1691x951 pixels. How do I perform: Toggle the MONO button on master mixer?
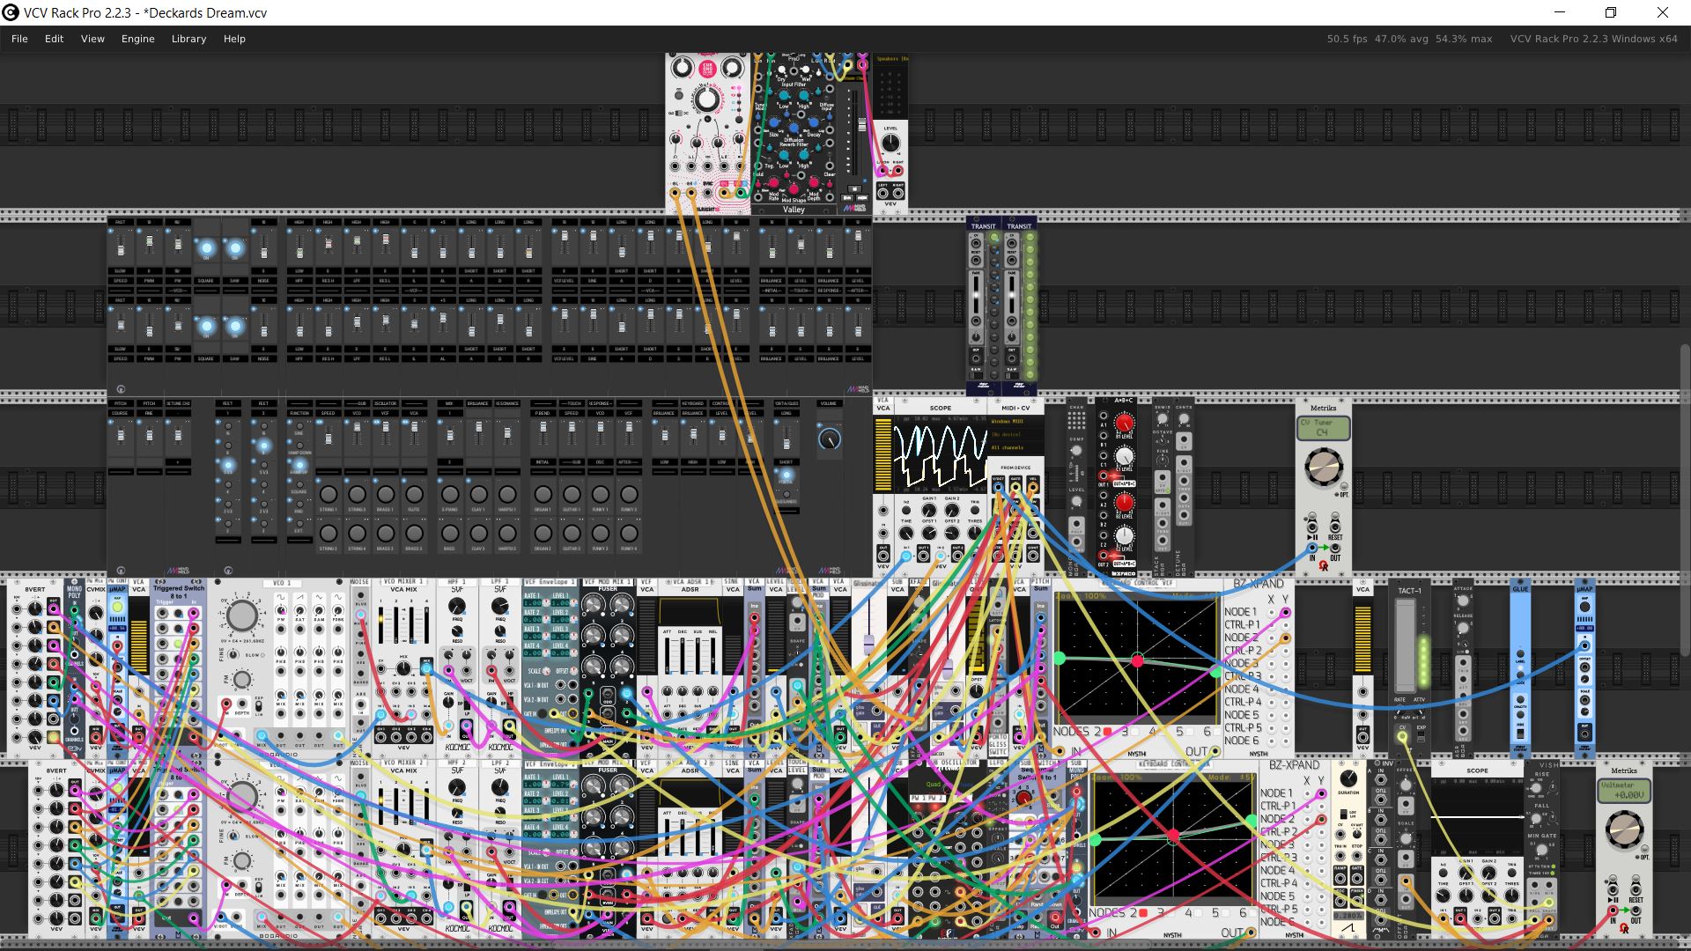(862, 198)
